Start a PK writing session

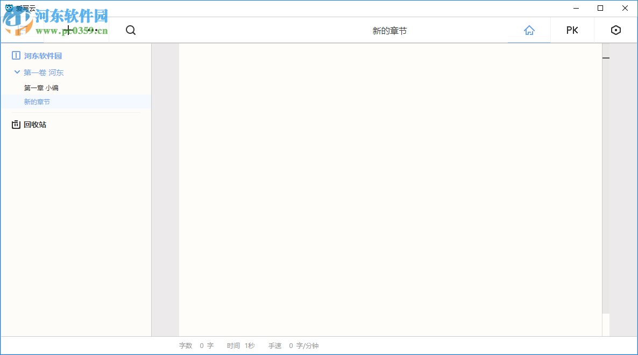[x=572, y=30]
